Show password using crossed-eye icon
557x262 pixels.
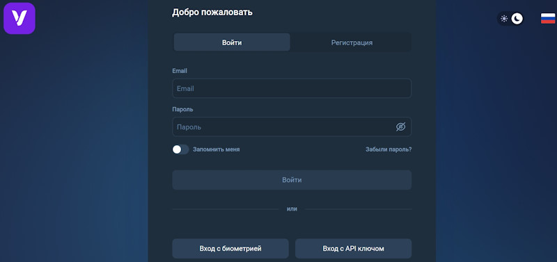click(401, 127)
